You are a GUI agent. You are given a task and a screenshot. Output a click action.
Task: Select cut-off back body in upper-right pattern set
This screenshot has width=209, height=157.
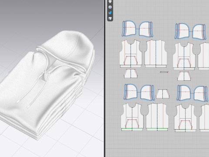(x=203, y=55)
